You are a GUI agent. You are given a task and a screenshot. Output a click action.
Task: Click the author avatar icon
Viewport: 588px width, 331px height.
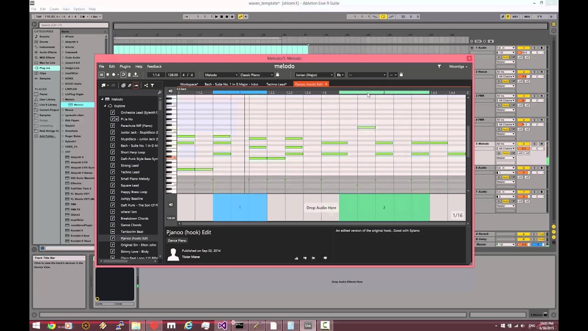[x=173, y=254]
